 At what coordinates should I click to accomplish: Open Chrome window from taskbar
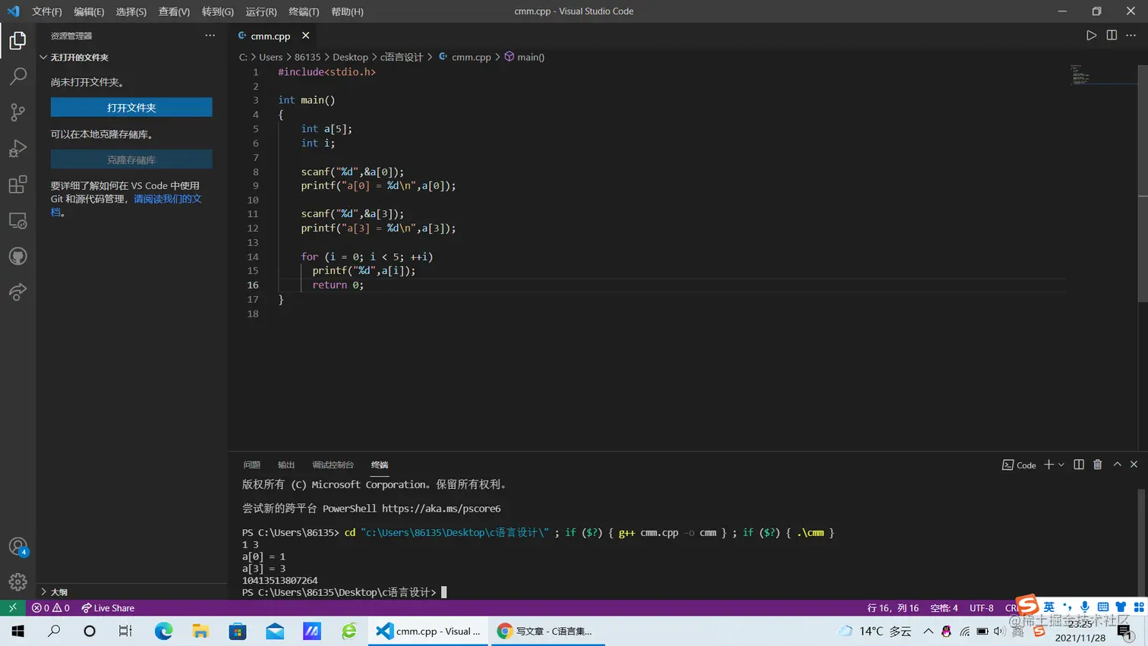tap(548, 631)
